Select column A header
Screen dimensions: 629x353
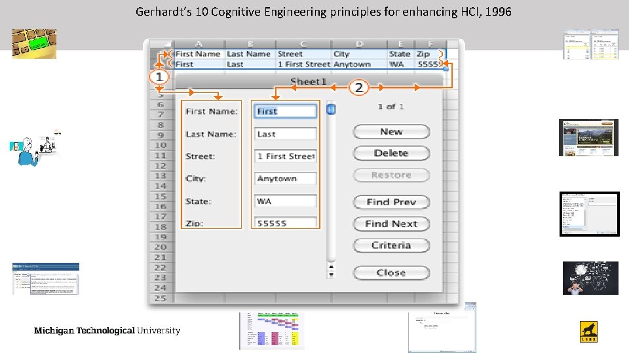click(199, 44)
